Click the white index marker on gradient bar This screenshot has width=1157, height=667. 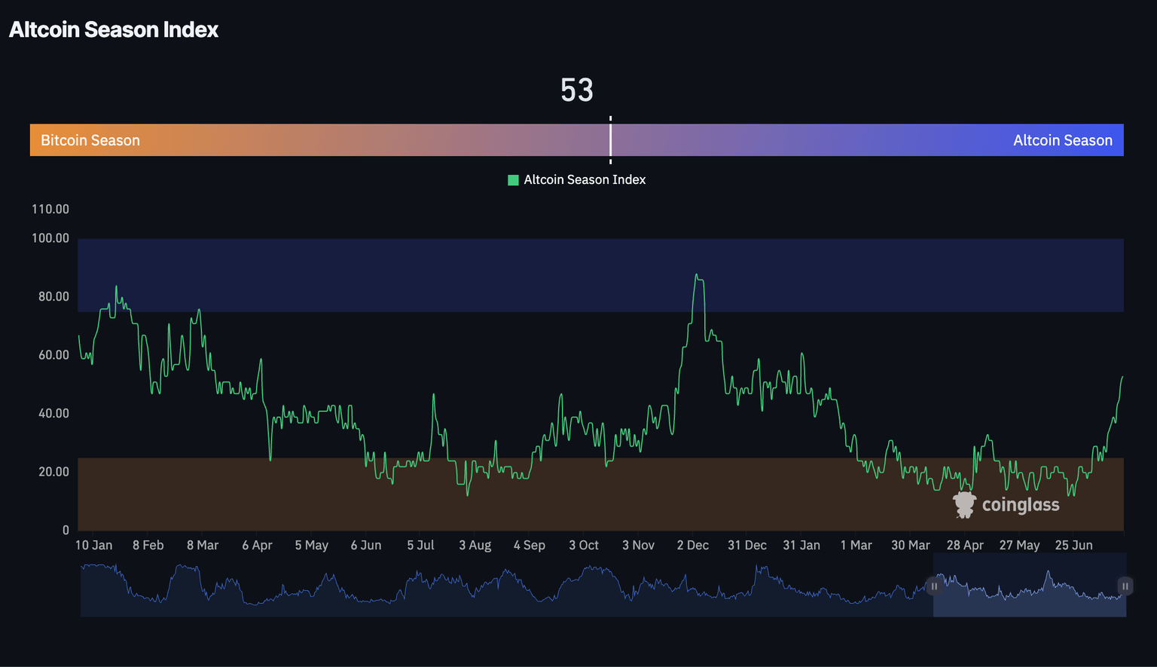tap(610, 140)
